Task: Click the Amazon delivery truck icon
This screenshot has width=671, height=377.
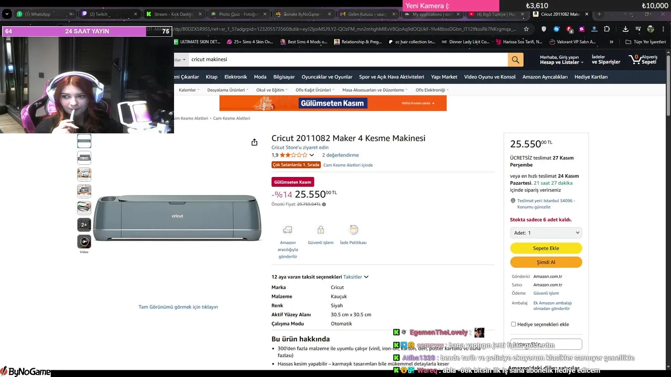Action: (x=287, y=230)
